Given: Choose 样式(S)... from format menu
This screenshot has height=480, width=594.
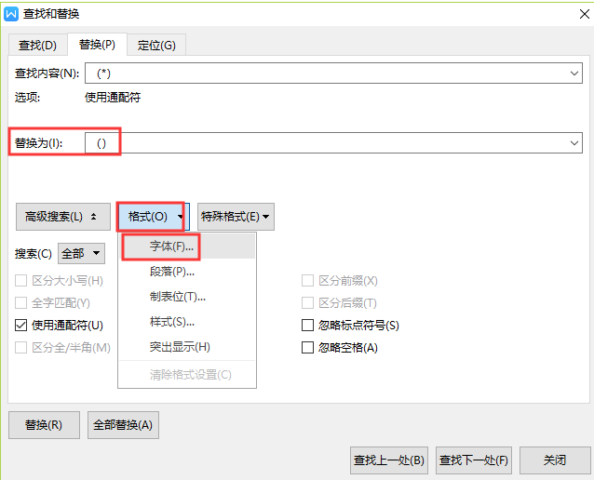Looking at the screenshot, I should 187,322.
